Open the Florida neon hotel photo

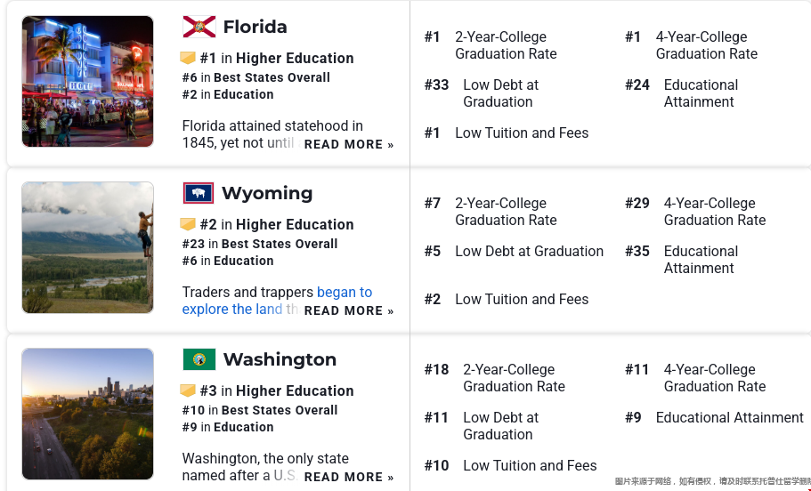click(87, 81)
